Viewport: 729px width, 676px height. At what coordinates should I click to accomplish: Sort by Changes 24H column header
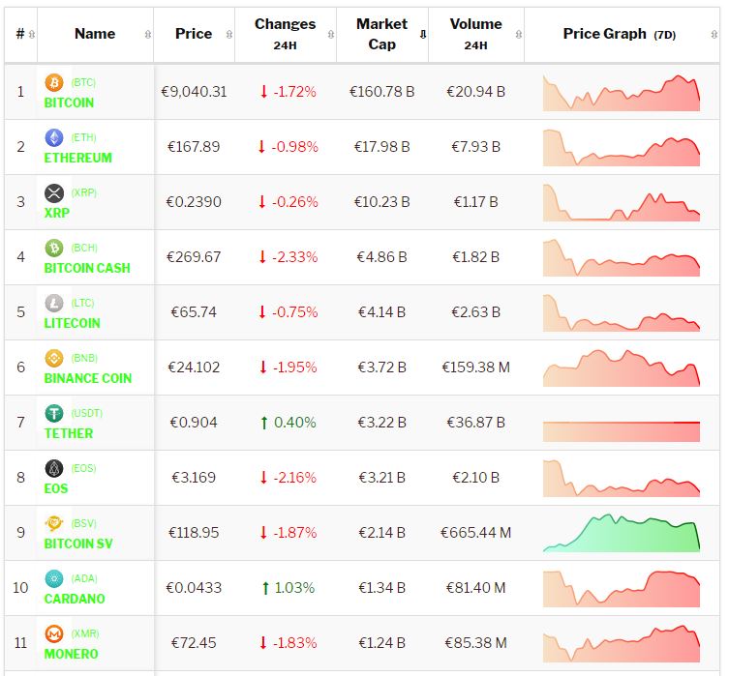[x=285, y=34]
